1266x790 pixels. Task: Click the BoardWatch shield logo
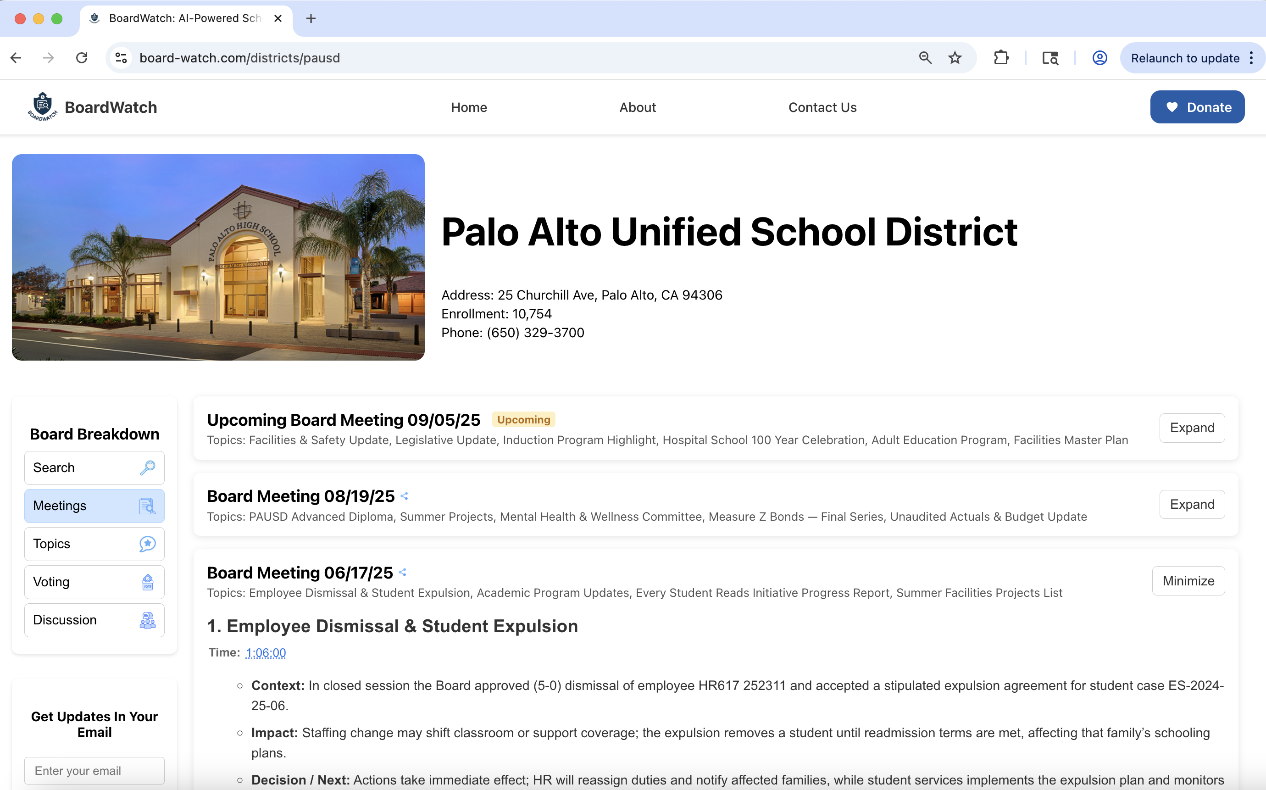(42, 106)
